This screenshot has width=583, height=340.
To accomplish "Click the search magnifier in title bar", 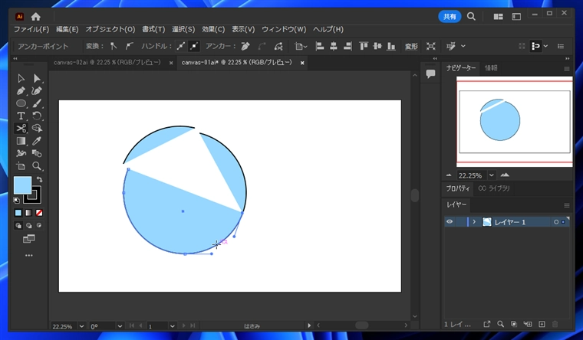I will pos(471,16).
